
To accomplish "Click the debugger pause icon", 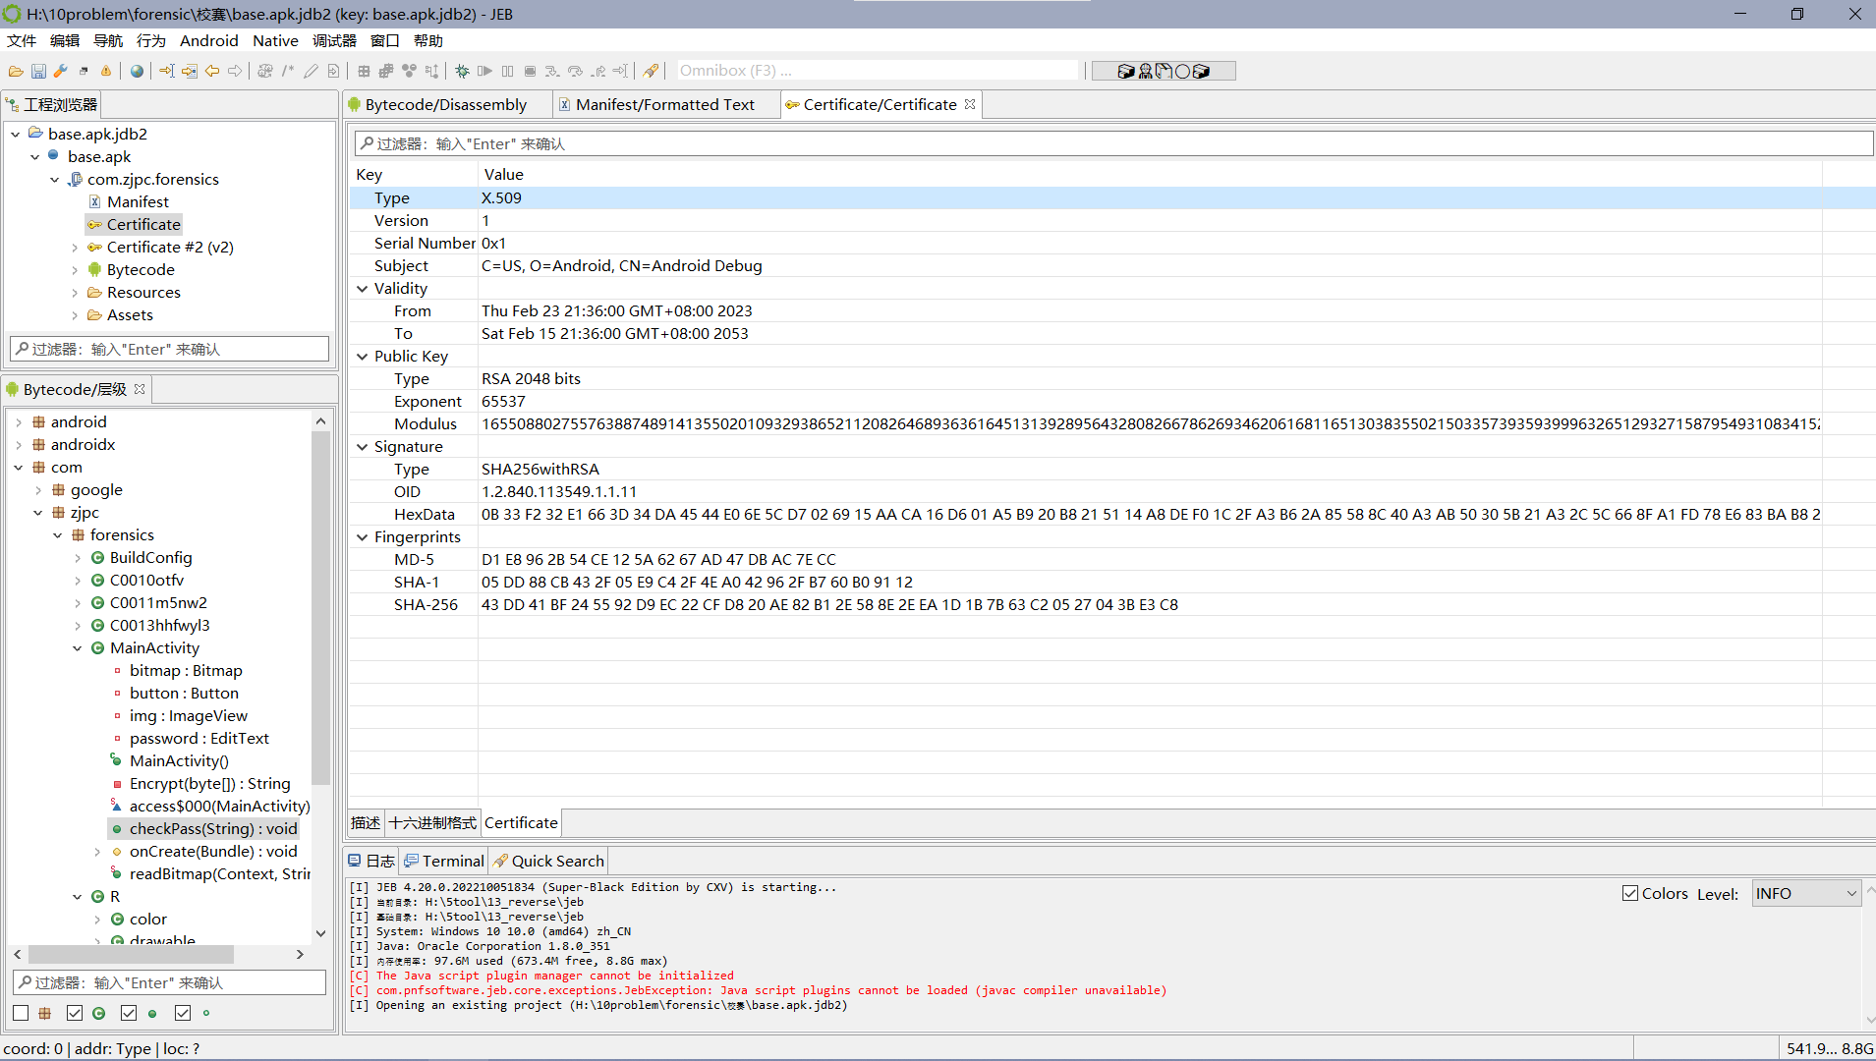I will tap(507, 71).
